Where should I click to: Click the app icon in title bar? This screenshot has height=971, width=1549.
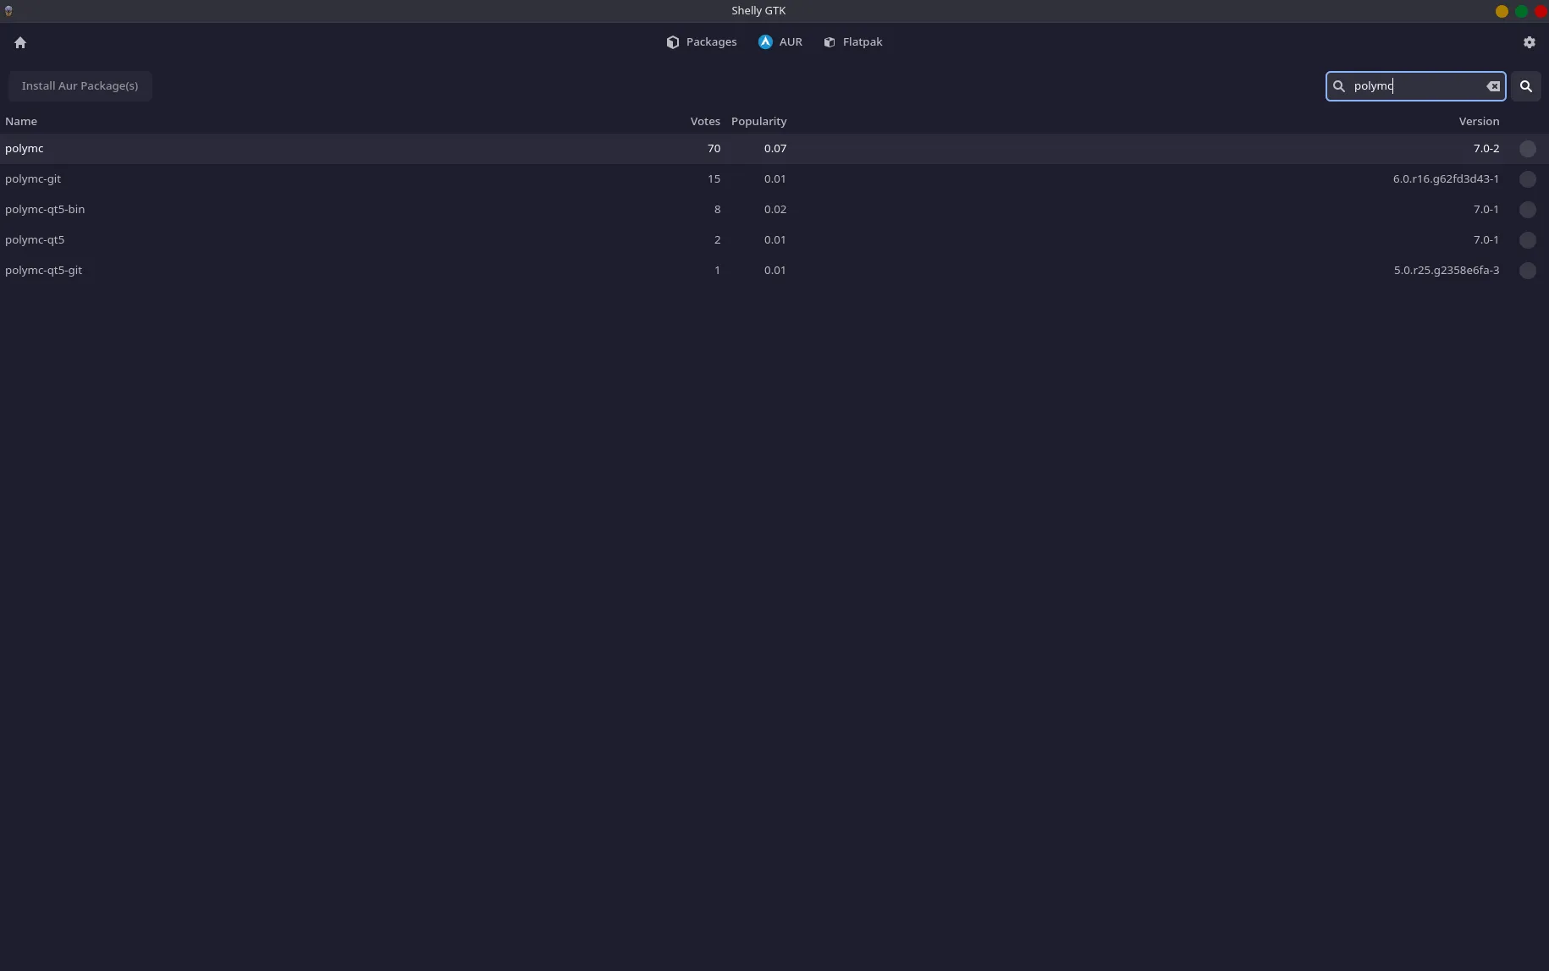pyautogui.click(x=8, y=11)
